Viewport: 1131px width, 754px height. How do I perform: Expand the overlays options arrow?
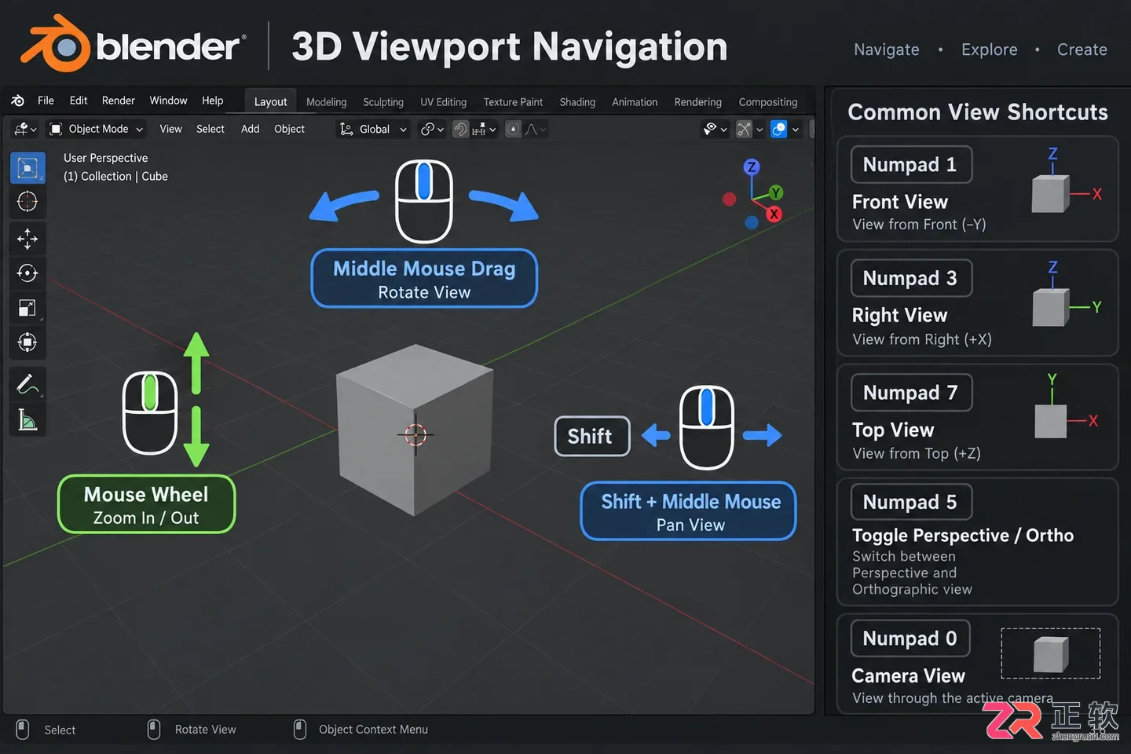click(796, 130)
